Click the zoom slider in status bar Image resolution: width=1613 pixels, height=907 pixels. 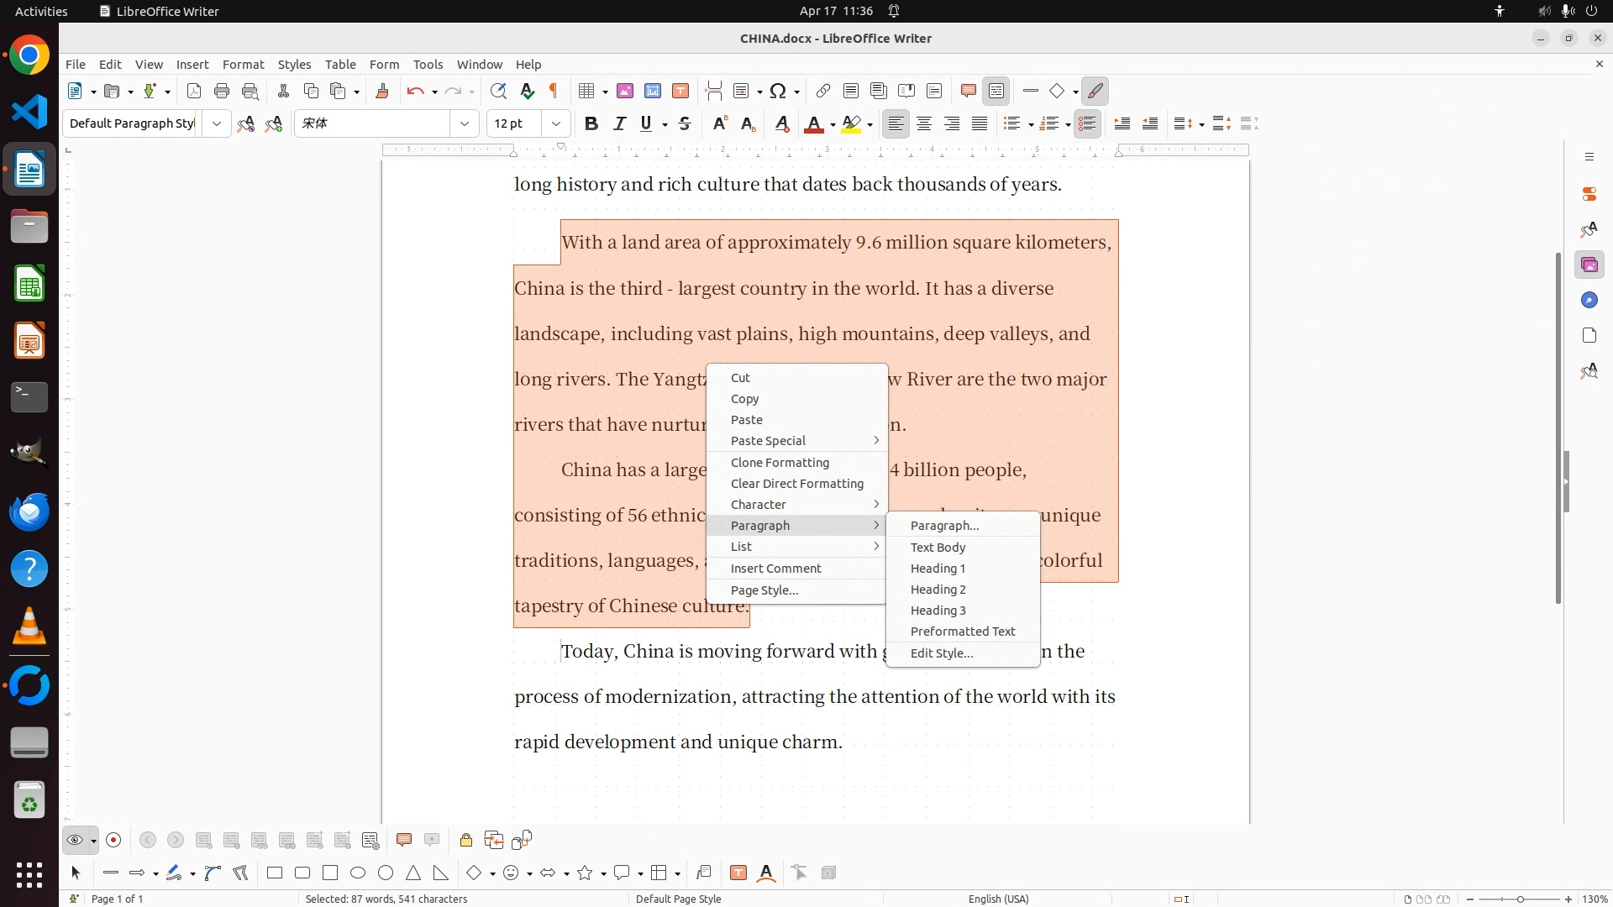(x=1520, y=899)
